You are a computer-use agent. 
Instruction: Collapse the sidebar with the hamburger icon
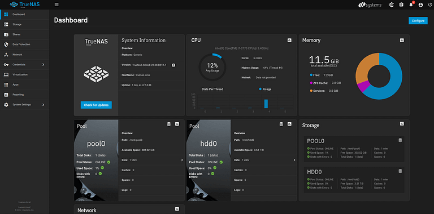click(x=57, y=5)
